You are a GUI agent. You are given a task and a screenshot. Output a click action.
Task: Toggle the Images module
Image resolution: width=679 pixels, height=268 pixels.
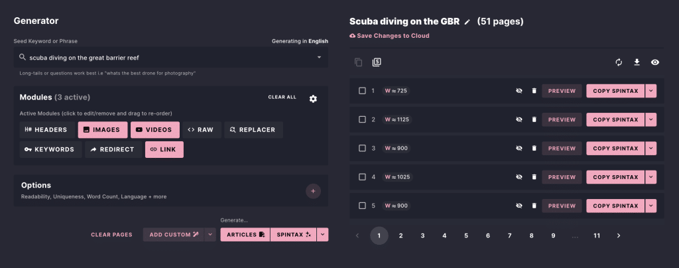click(101, 130)
